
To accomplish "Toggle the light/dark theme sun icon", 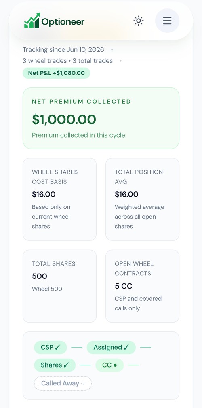I will point(139,21).
